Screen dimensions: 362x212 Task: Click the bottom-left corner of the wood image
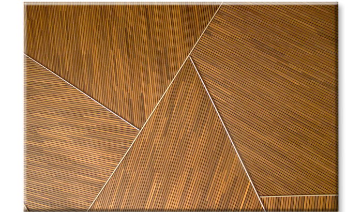click(x=24, y=210)
